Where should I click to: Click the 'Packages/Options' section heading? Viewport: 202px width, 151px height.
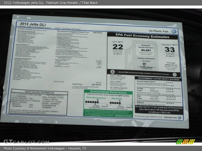pos(65,58)
